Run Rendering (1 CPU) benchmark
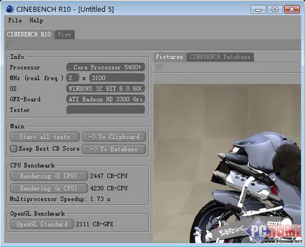The height and width of the screenshot is (247, 305). (x=49, y=176)
